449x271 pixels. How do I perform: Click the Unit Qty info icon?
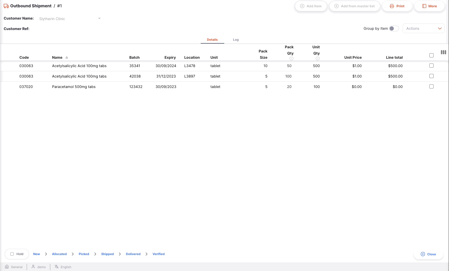[x=317, y=58]
